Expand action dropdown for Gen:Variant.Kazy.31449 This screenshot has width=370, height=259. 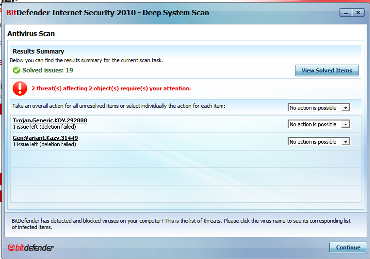click(x=319, y=141)
